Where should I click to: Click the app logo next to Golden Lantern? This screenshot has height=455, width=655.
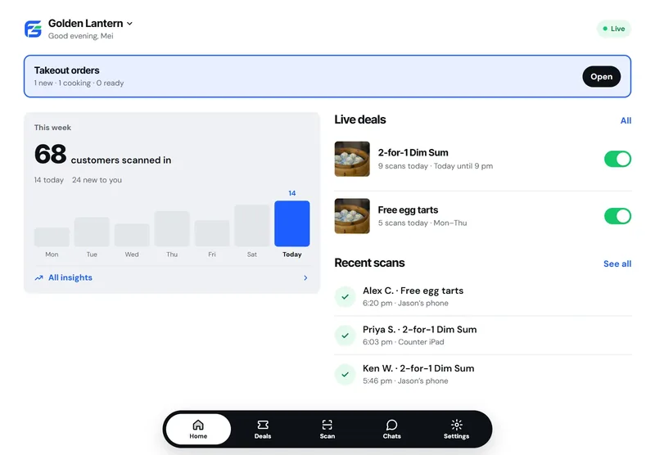(x=33, y=29)
